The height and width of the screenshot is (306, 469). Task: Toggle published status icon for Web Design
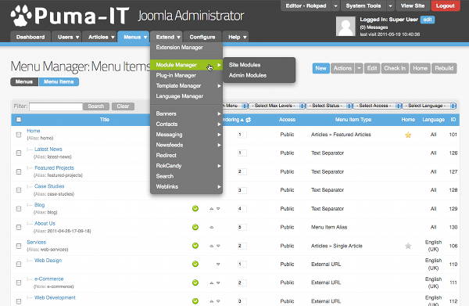coord(195,264)
